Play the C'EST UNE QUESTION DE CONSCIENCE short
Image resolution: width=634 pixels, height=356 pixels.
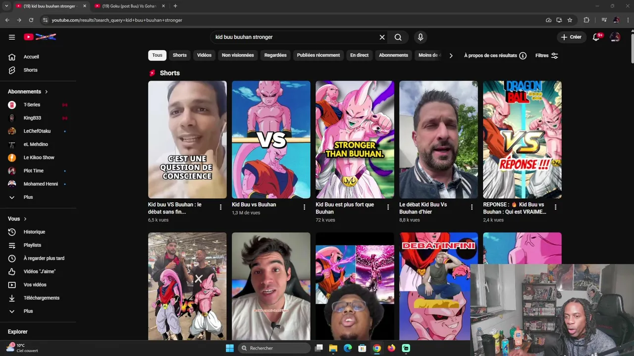point(187,139)
